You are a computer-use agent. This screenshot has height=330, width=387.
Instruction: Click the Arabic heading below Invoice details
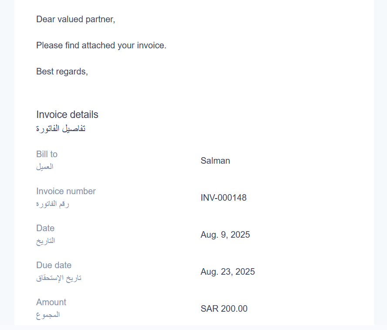(61, 128)
